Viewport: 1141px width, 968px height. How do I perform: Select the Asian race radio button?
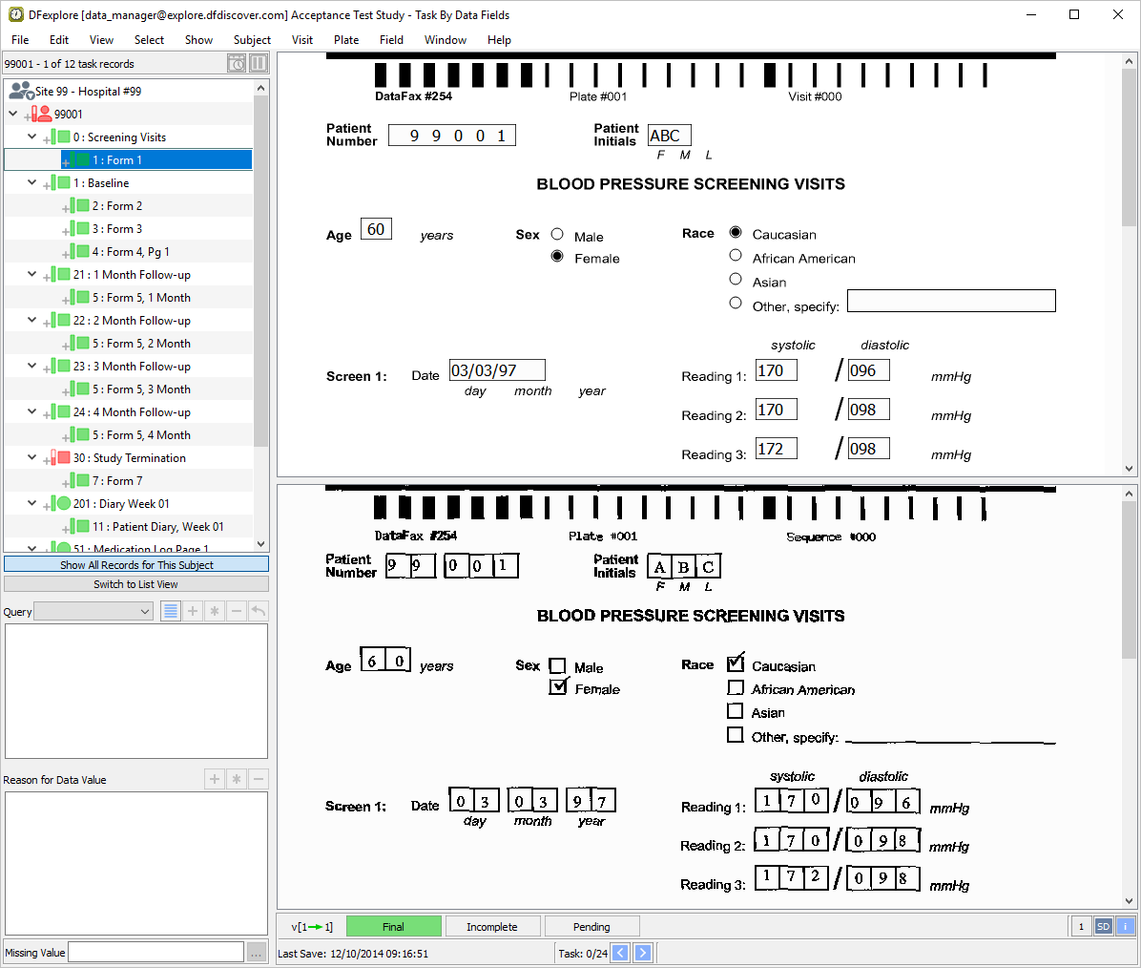pos(736,280)
